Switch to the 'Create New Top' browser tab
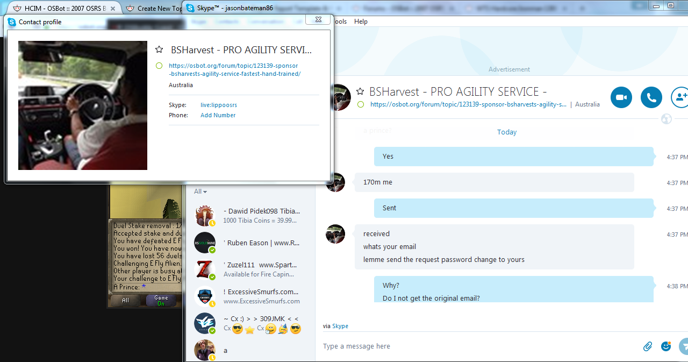The width and height of the screenshot is (688, 362). (x=154, y=8)
